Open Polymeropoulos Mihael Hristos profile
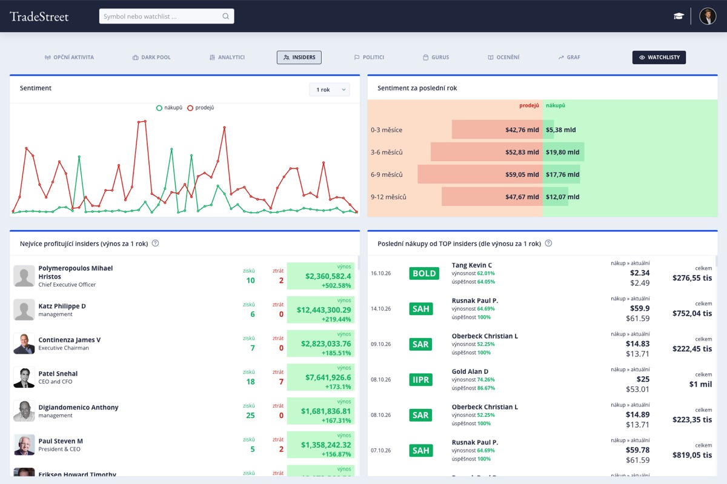Screen dimensions: 727x484 [x=75, y=272]
